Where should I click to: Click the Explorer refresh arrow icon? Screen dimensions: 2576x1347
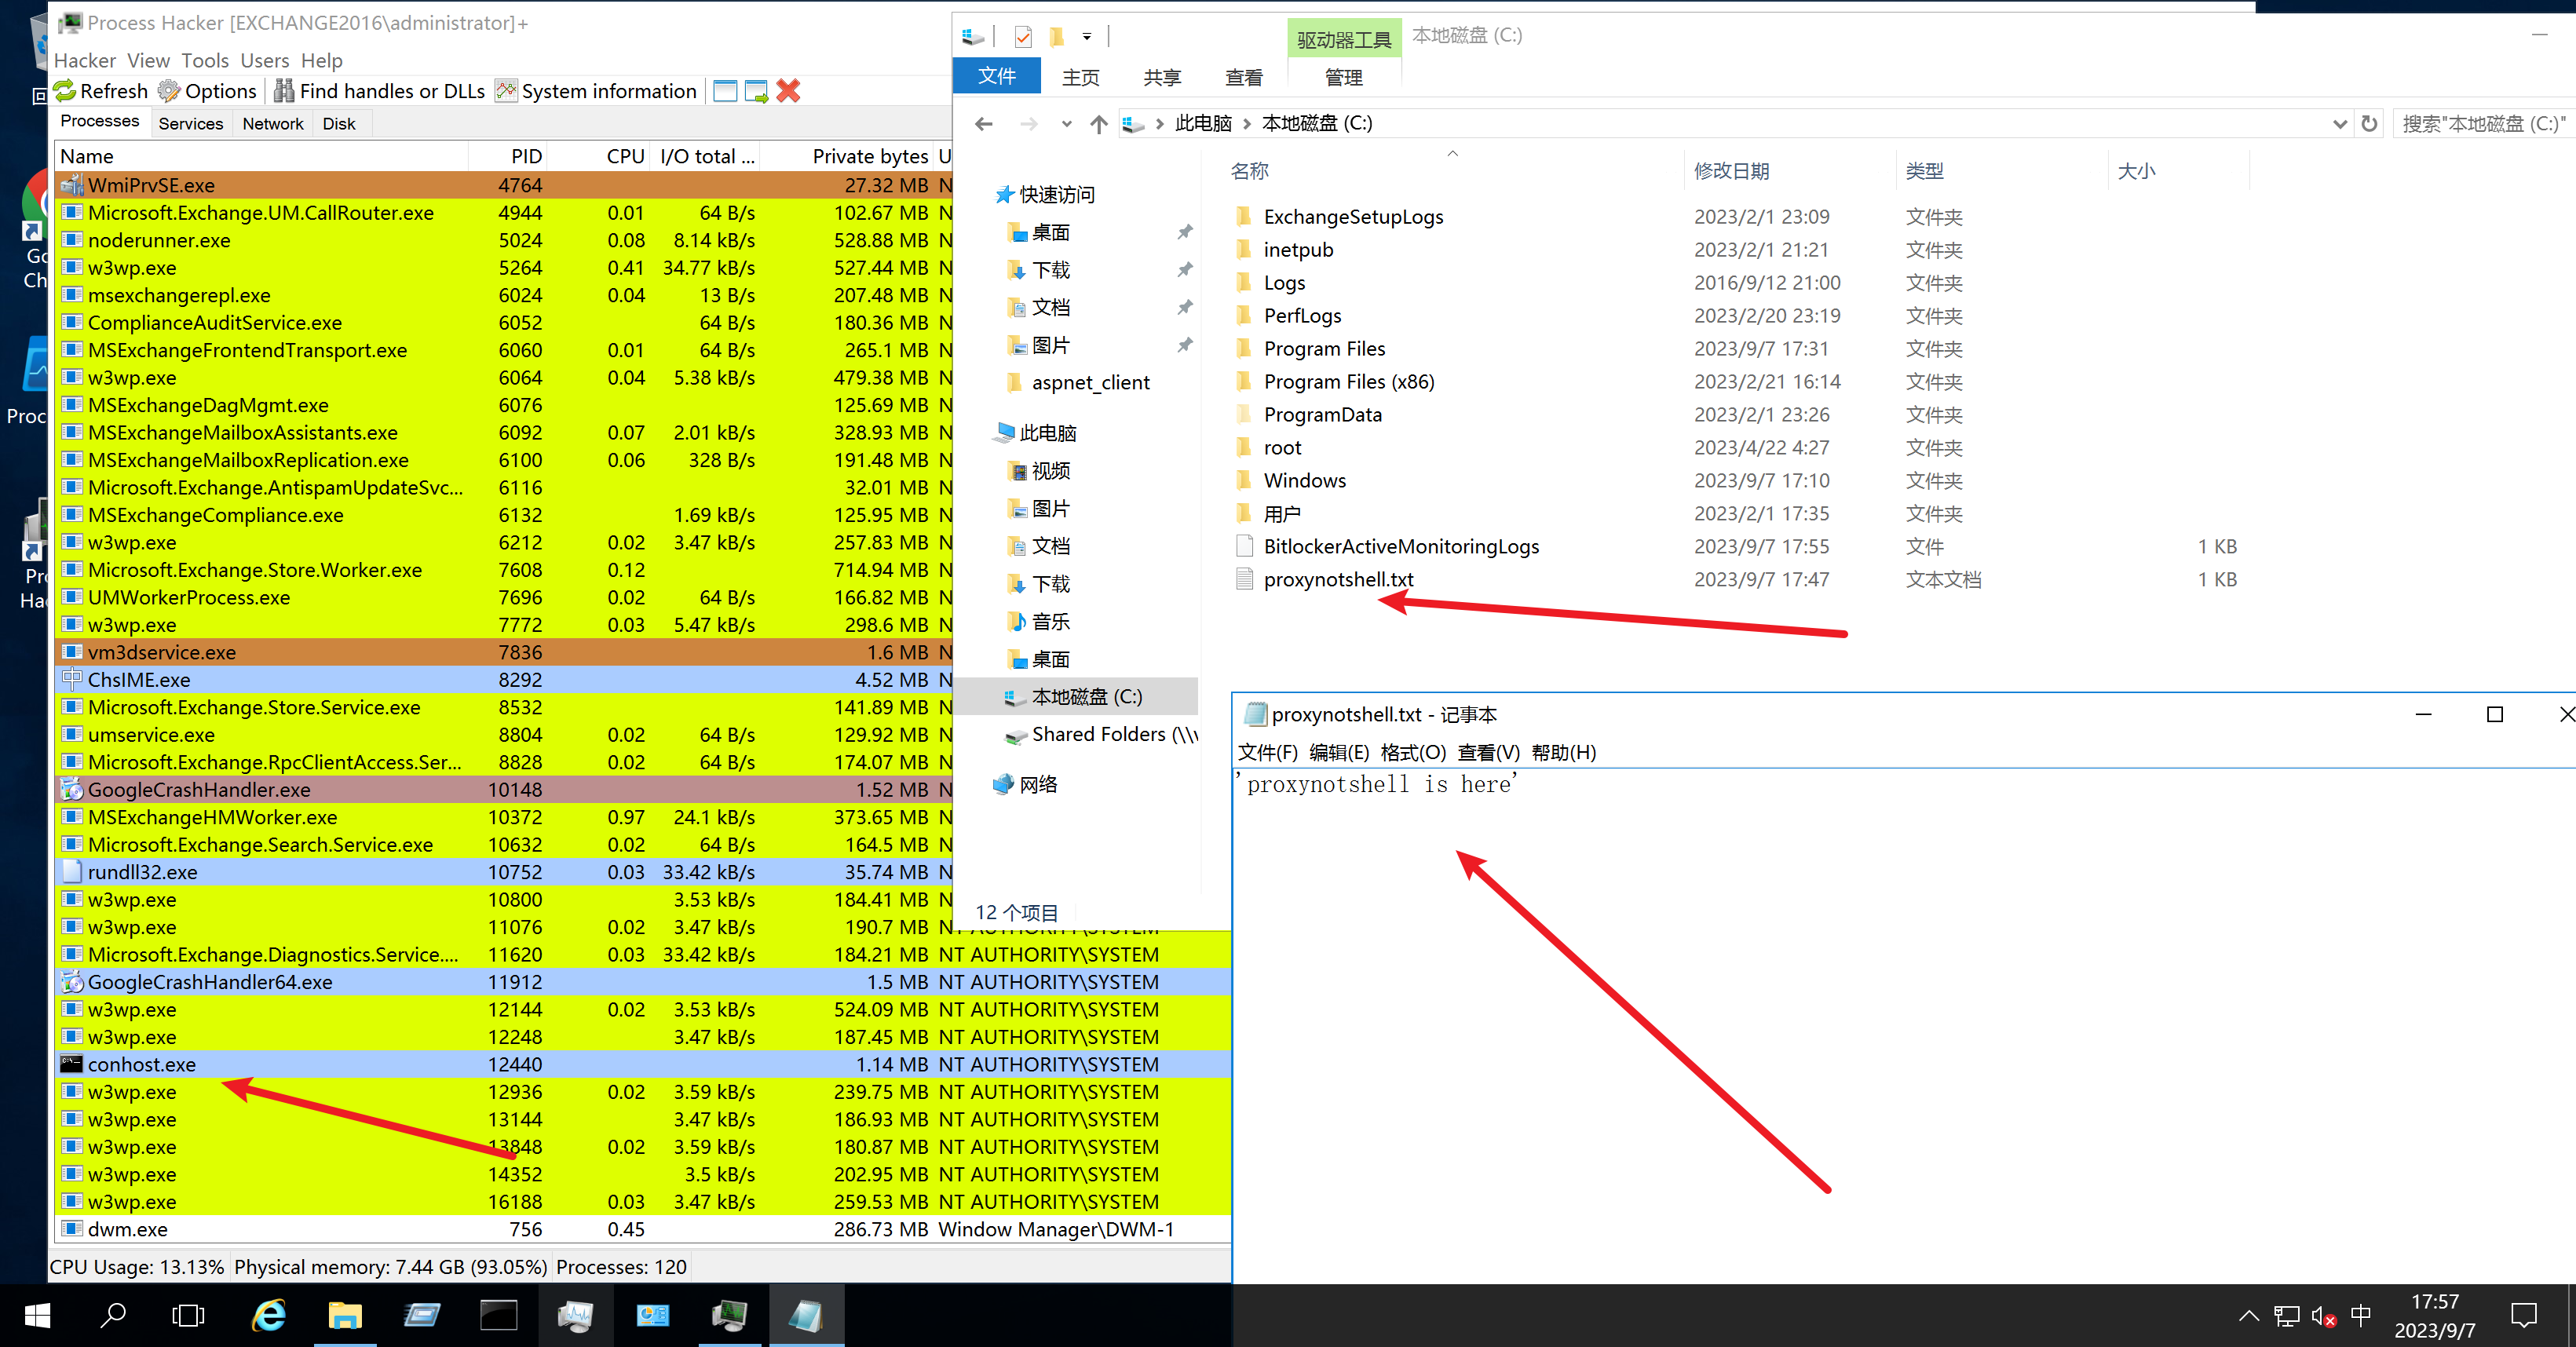coord(2368,124)
